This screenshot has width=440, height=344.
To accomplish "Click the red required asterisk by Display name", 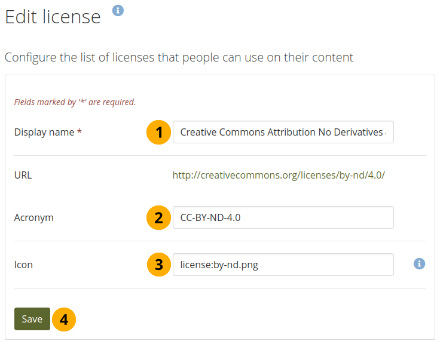I will click(x=80, y=133).
